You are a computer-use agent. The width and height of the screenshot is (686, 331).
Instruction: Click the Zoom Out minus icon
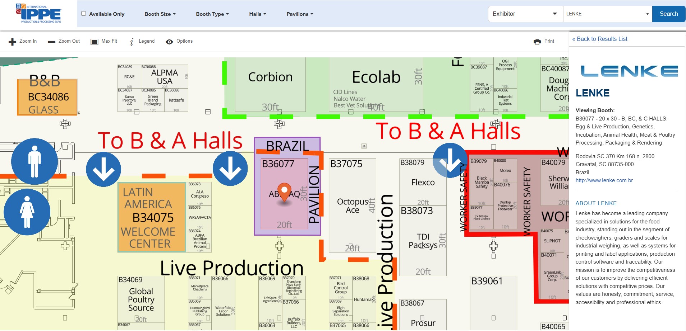51,42
